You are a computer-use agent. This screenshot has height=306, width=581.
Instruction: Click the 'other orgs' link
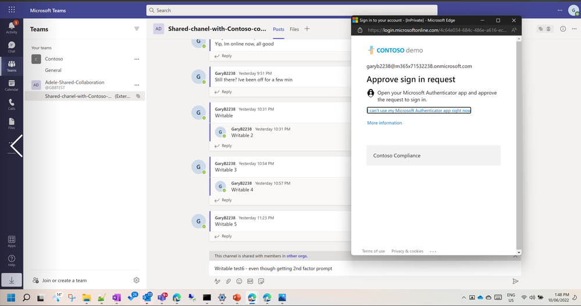click(297, 256)
